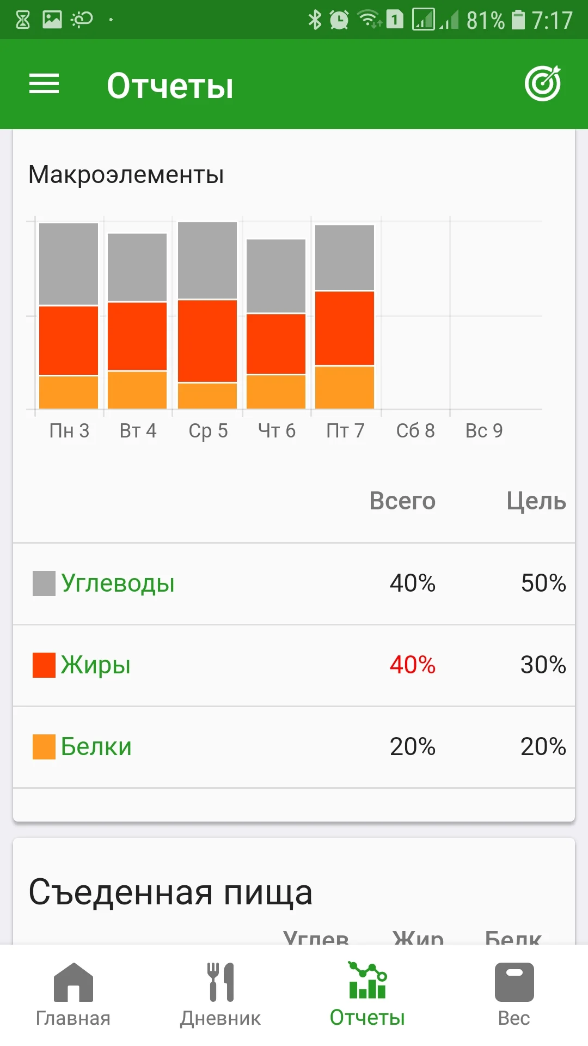Screen dimensions: 588x1046
Task: Select the Белки proteins link
Action: [x=96, y=746]
